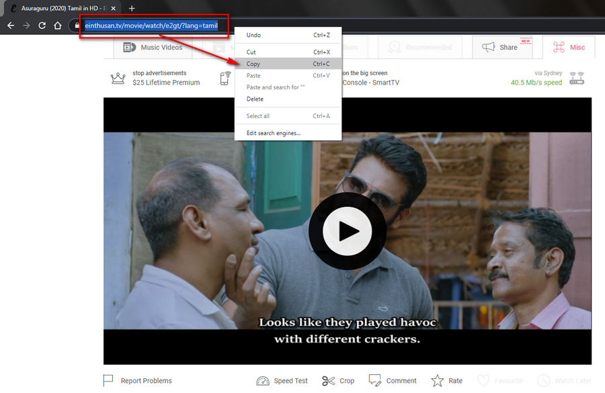Choose Delete in the context menu
The height and width of the screenshot is (393, 605).
[288, 99]
